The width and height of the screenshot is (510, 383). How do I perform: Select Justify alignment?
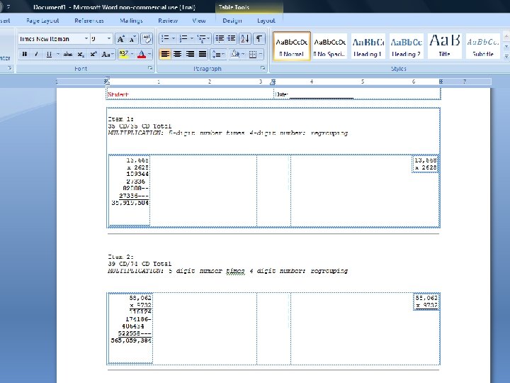(203, 54)
